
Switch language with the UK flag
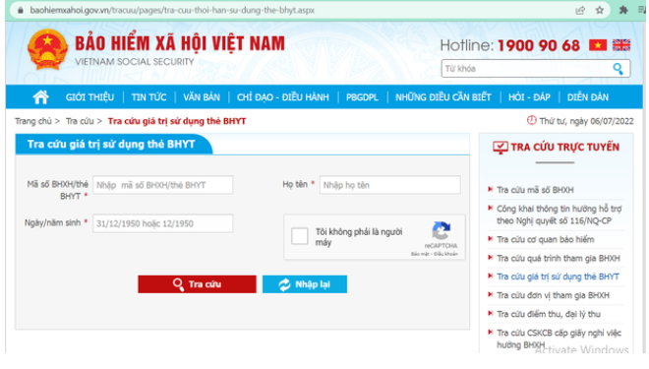pos(621,45)
